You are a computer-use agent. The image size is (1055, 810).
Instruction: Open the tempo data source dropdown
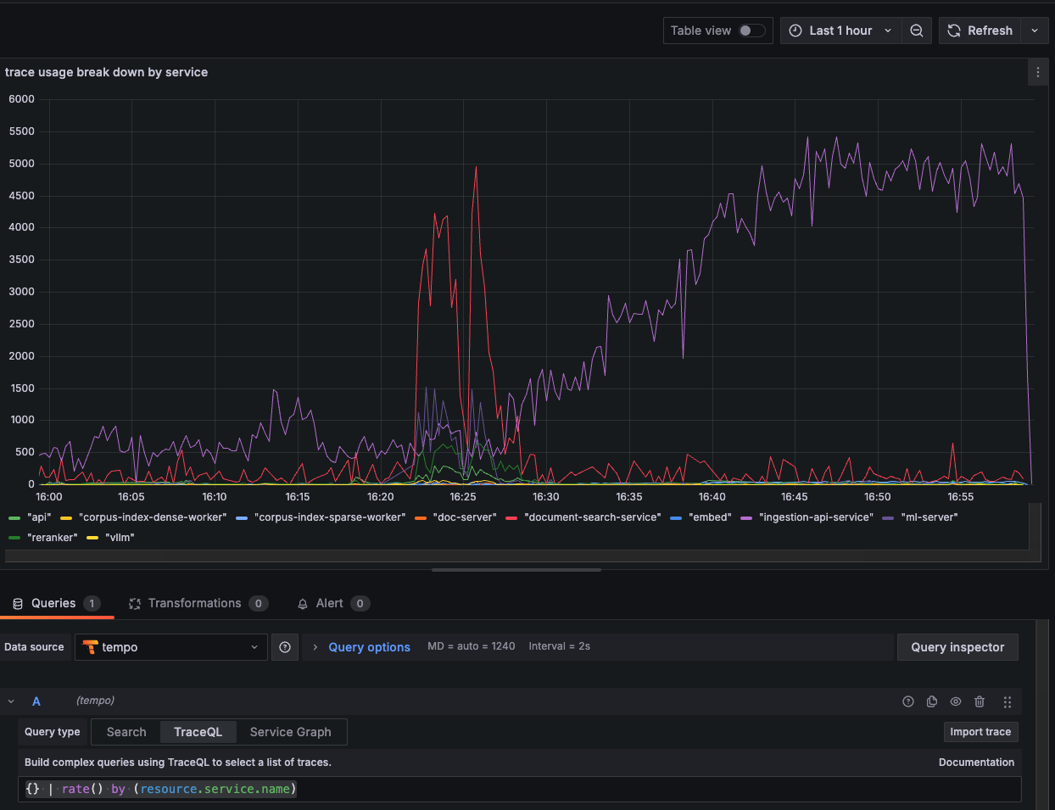pos(171,647)
